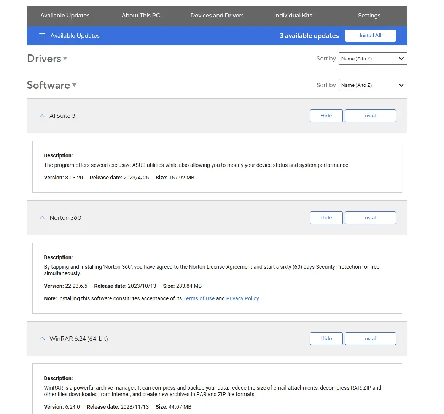Hide the WinRAR 6.24 update
The image size is (444, 414).
326,339
